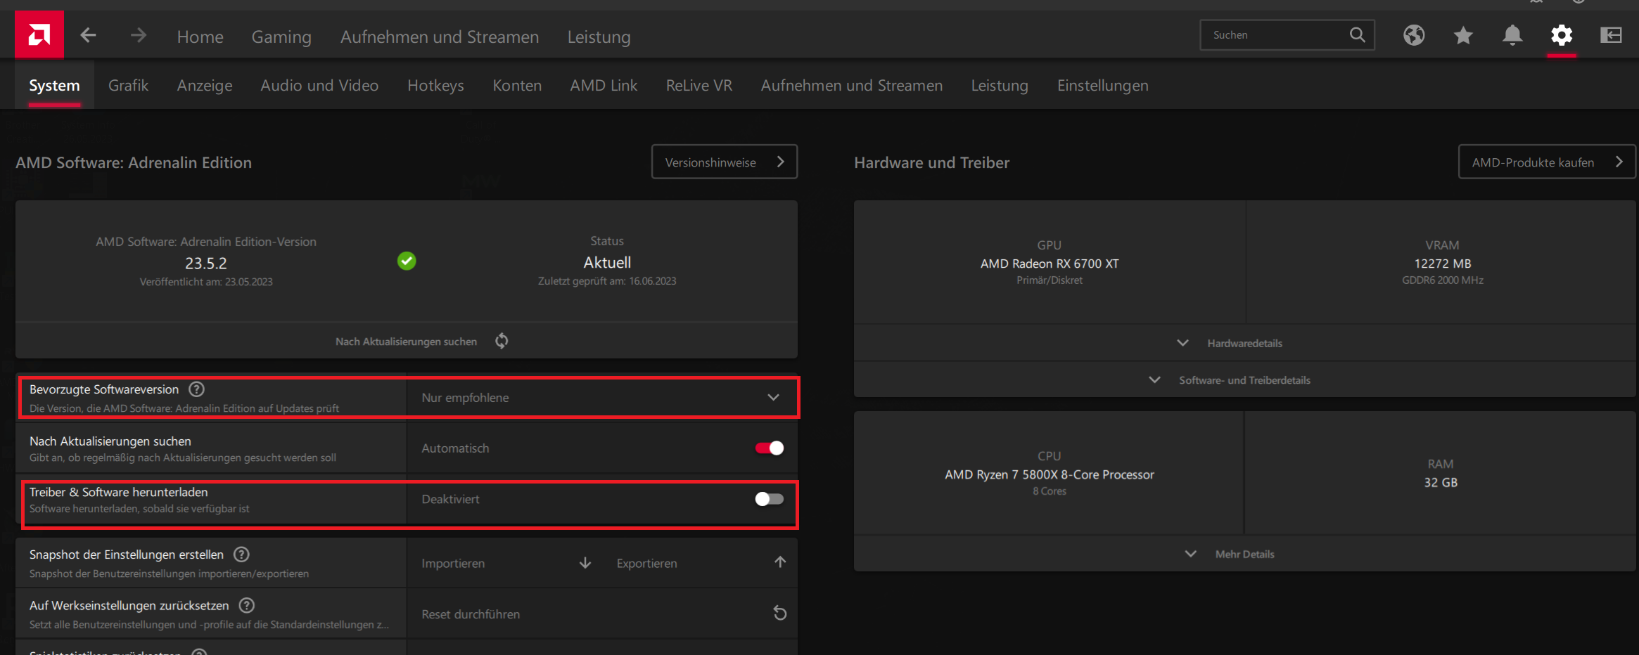Open top Aufnehmen und Streamen menu
The image size is (1639, 655).
440,37
